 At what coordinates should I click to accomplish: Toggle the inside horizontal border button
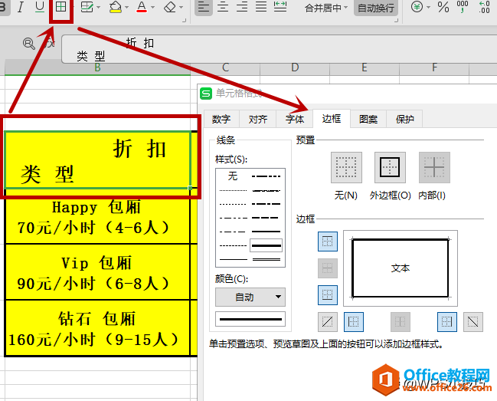[328, 268]
